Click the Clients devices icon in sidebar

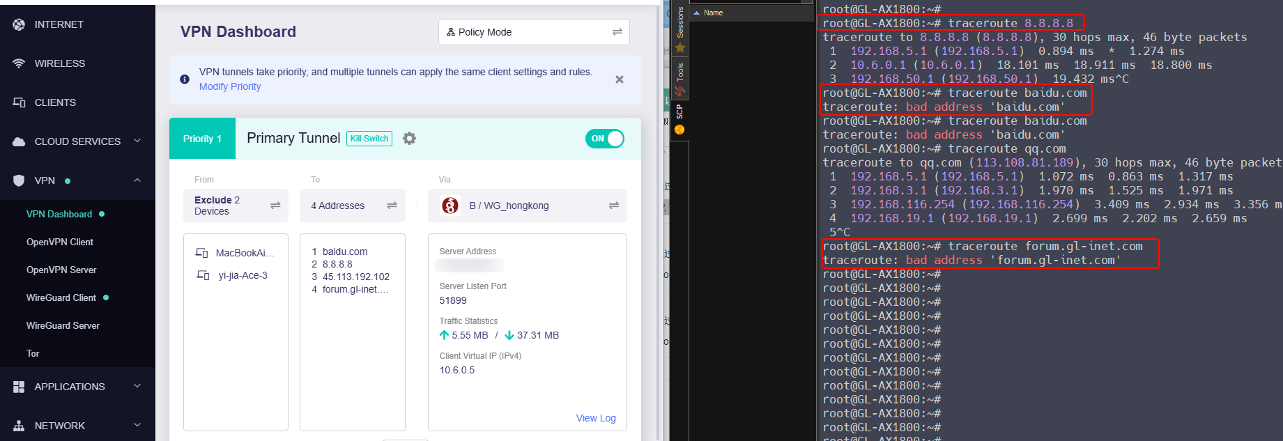(x=19, y=102)
